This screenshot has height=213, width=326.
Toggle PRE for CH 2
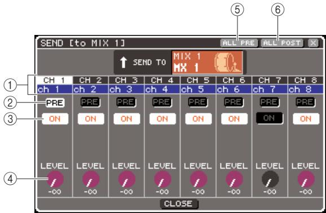coord(91,102)
